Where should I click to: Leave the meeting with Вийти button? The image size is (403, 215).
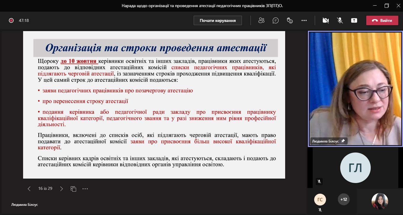point(382,20)
